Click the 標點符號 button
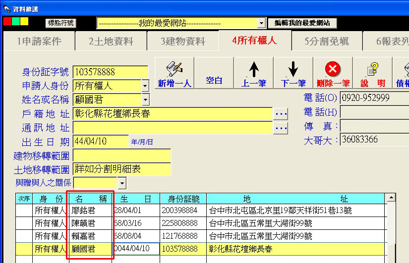409x263 pixels. (60, 23)
